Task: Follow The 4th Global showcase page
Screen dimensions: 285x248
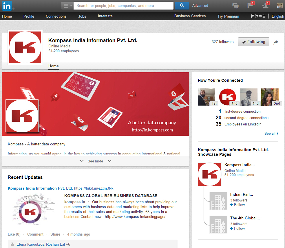Action: point(237,228)
